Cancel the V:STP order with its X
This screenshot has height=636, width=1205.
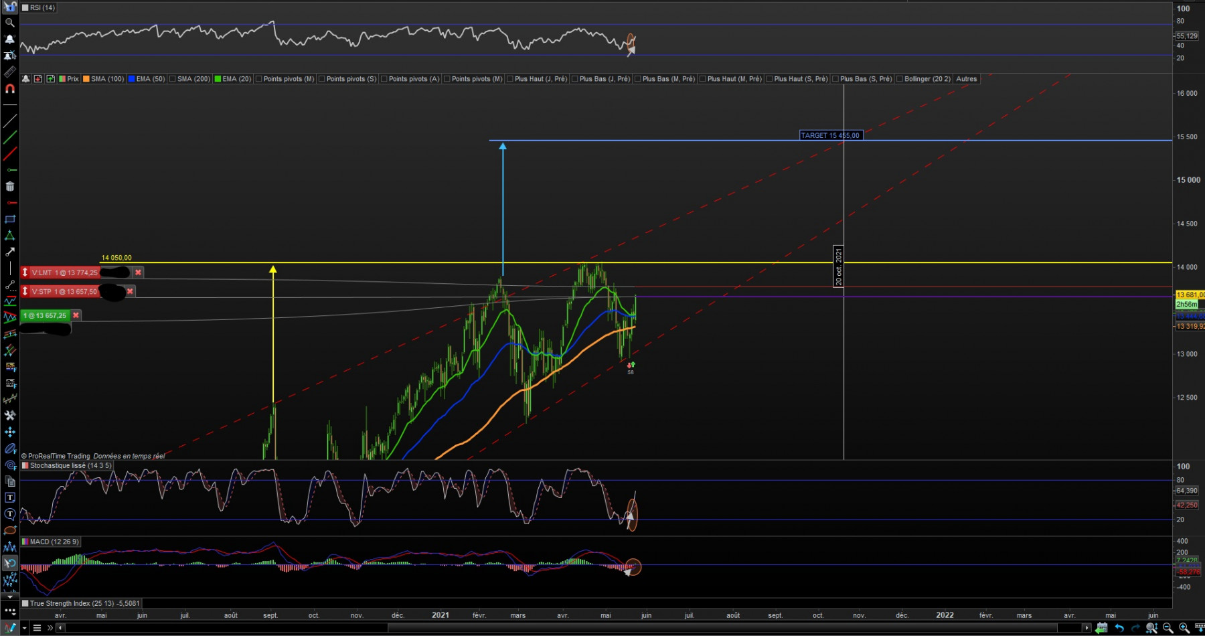[130, 292]
